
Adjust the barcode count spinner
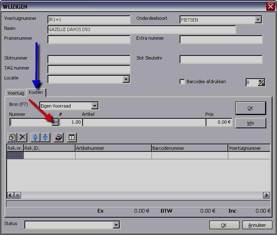click(262, 82)
